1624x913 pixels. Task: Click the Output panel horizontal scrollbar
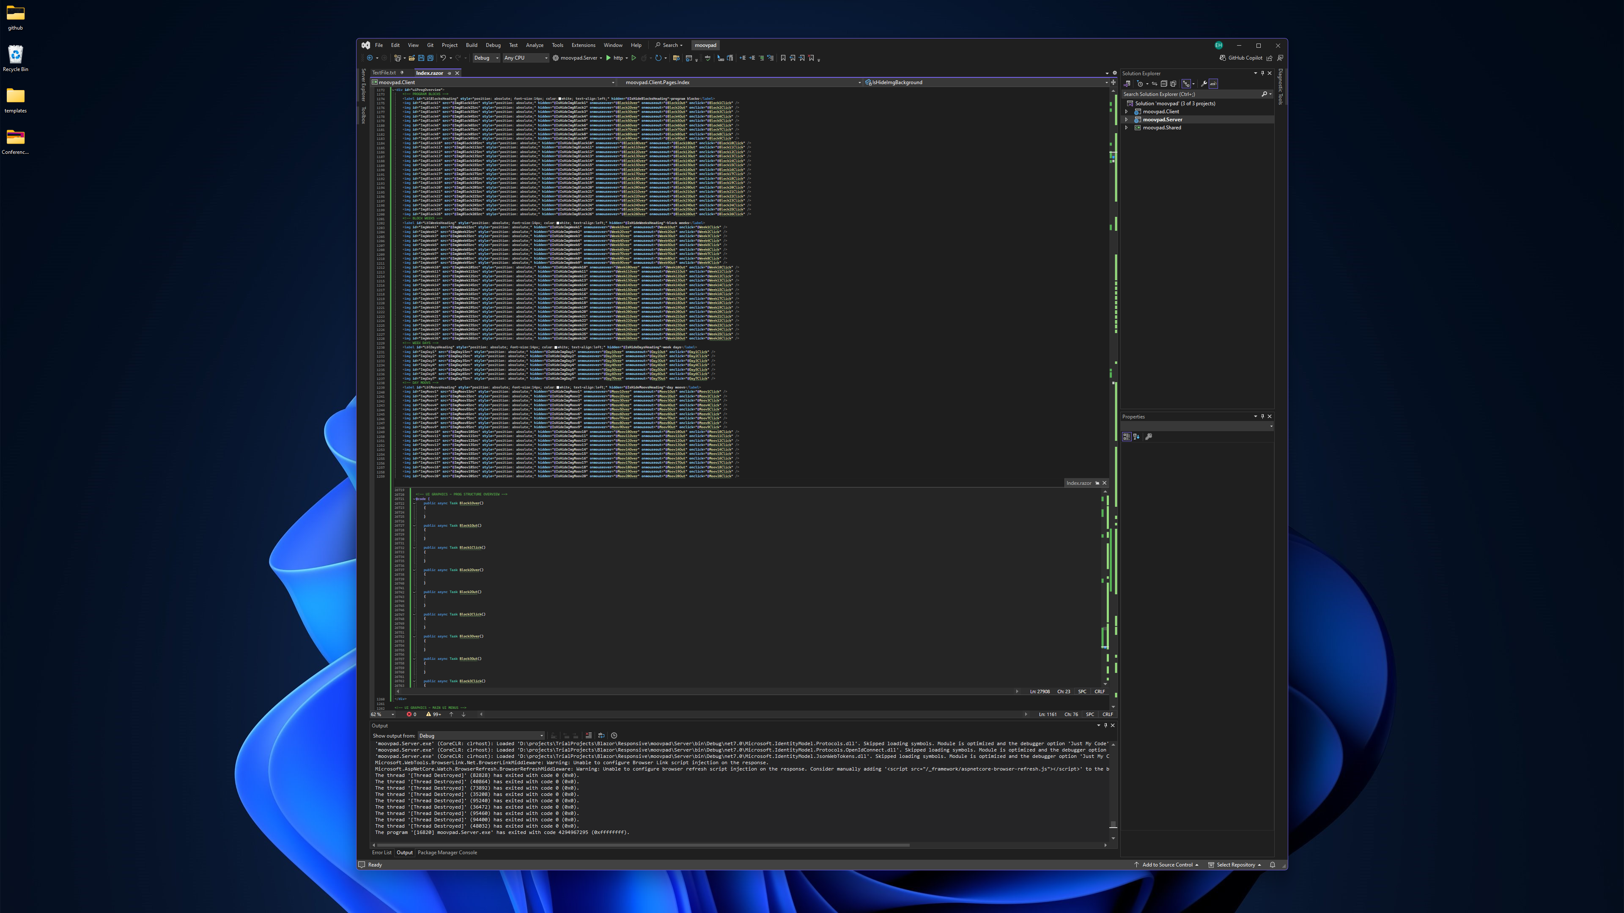(x=642, y=845)
